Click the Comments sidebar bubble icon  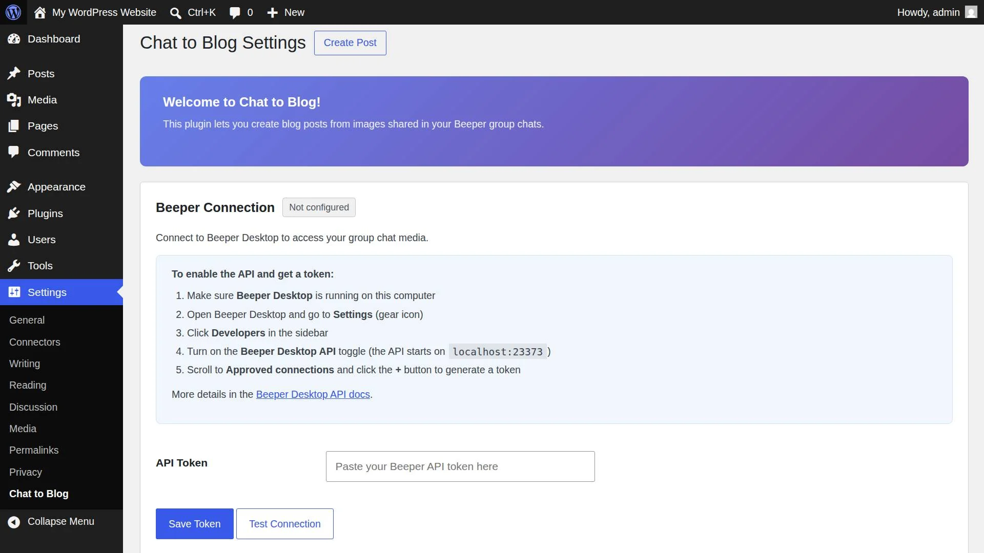14,153
